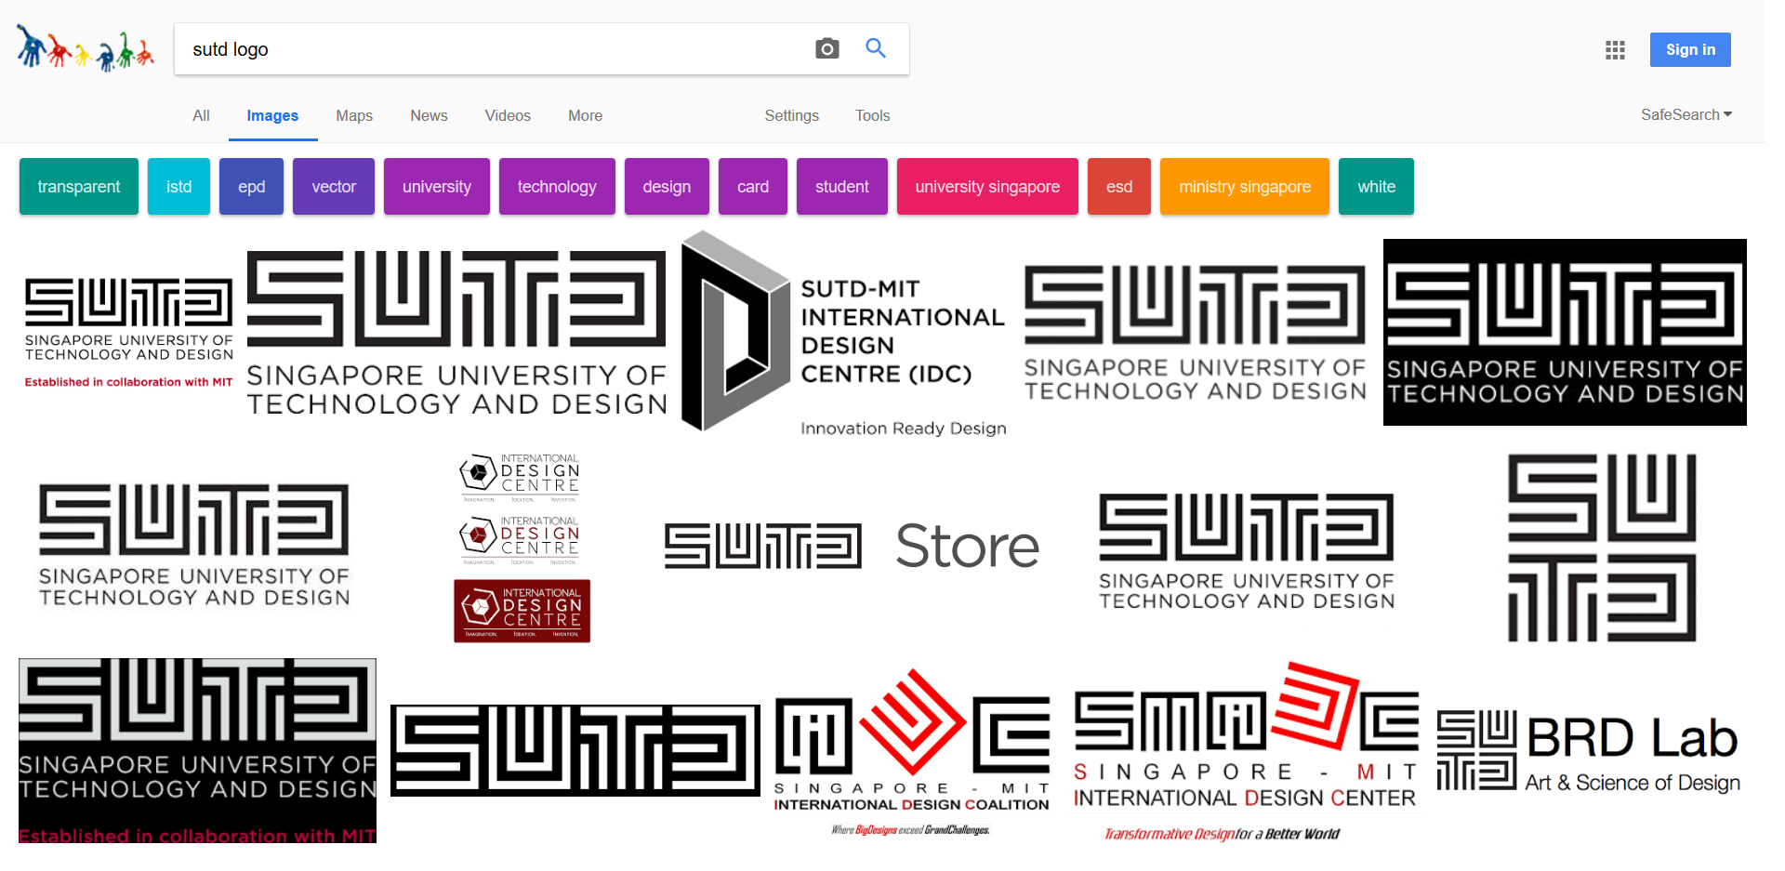The width and height of the screenshot is (1785, 871).
Task: Filter by 'istd' chip
Action: 178,187
